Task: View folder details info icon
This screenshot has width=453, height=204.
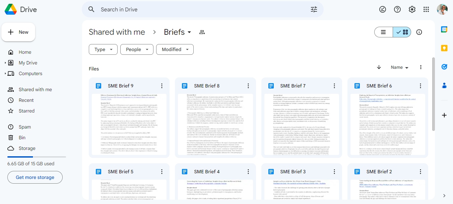Action: pos(419,32)
